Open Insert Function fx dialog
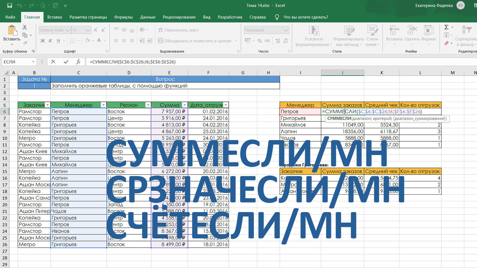The image size is (477, 268). click(78, 62)
